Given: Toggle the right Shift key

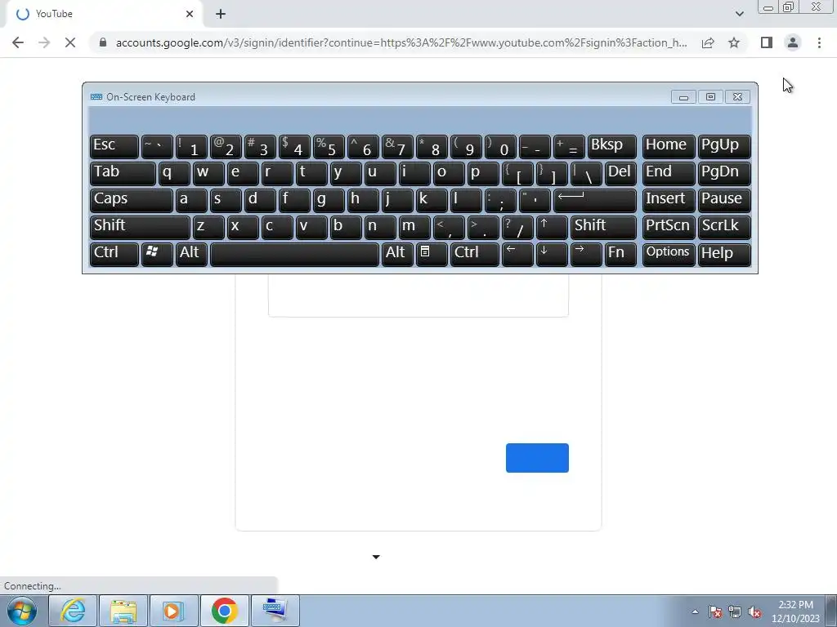Looking at the screenshot, I should click(x=603, y=227).
